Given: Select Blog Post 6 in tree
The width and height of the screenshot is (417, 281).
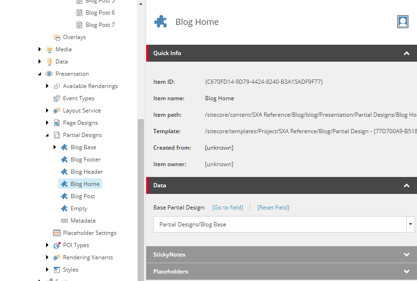Looking at the screenshot, I should (x=100, y=13).
